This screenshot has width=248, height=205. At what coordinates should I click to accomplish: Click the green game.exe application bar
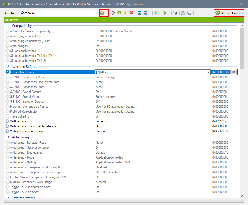124,19
